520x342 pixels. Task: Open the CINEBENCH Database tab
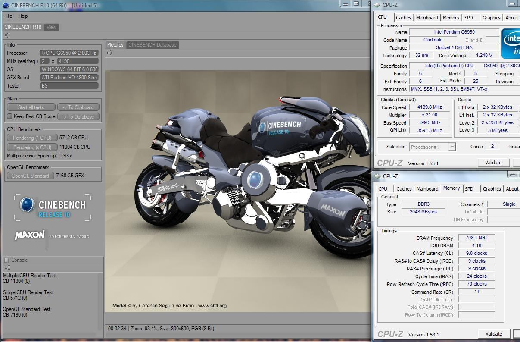pos(153,45)
